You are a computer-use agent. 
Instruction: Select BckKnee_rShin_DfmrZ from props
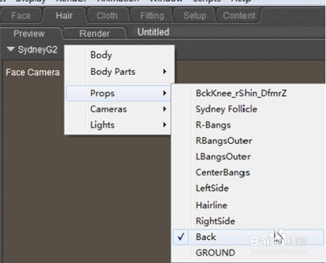(x=241, y=93)
